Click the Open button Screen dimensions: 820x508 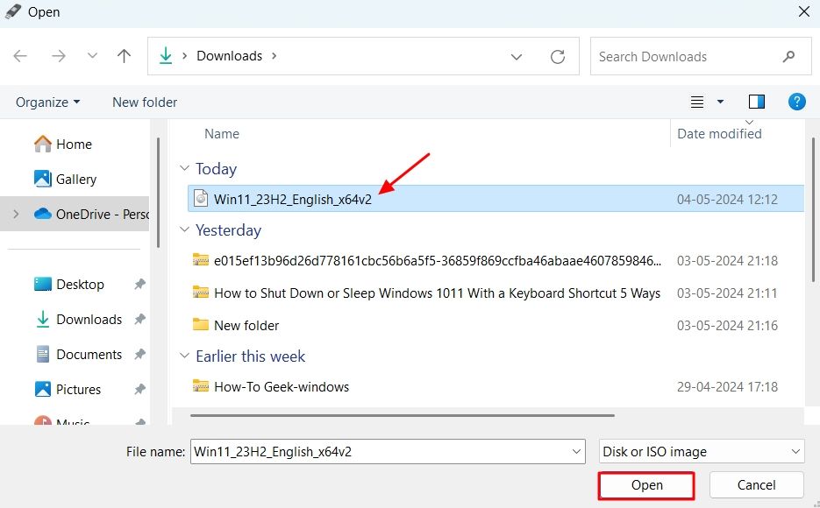[x=646, y=485]
